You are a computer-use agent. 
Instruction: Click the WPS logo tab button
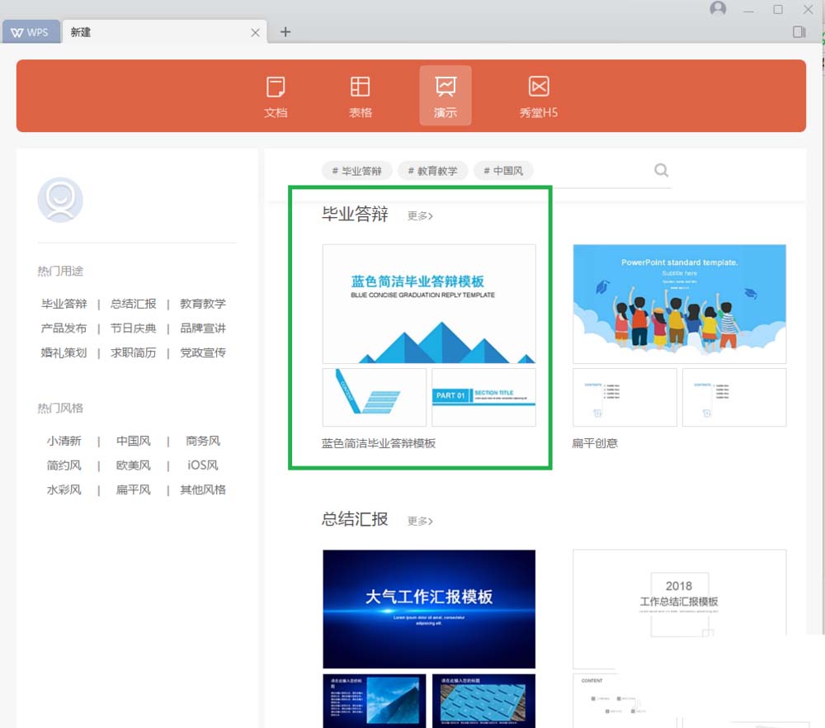(31, 31)
